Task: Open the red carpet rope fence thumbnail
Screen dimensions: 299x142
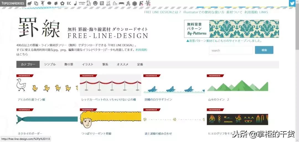Action: coord(110,85)
